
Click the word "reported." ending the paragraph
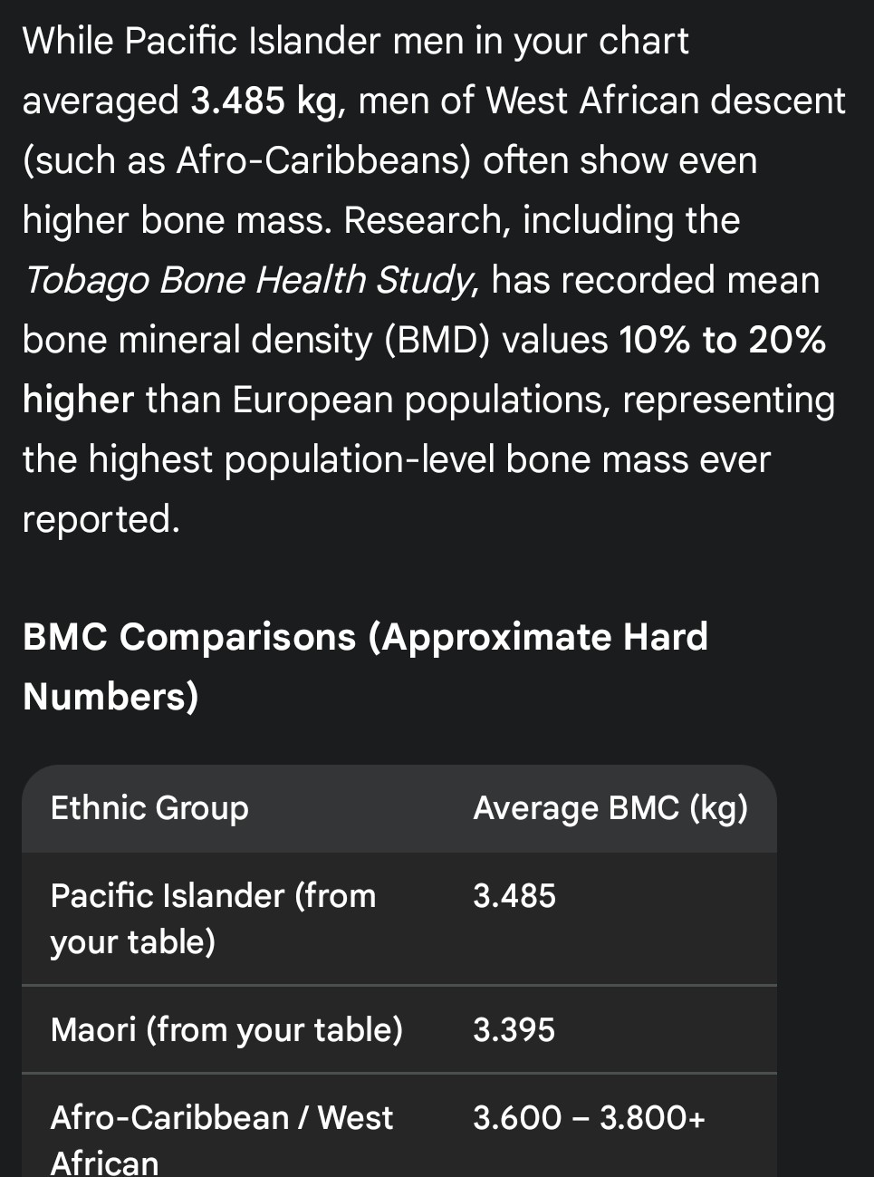(101, 520)
